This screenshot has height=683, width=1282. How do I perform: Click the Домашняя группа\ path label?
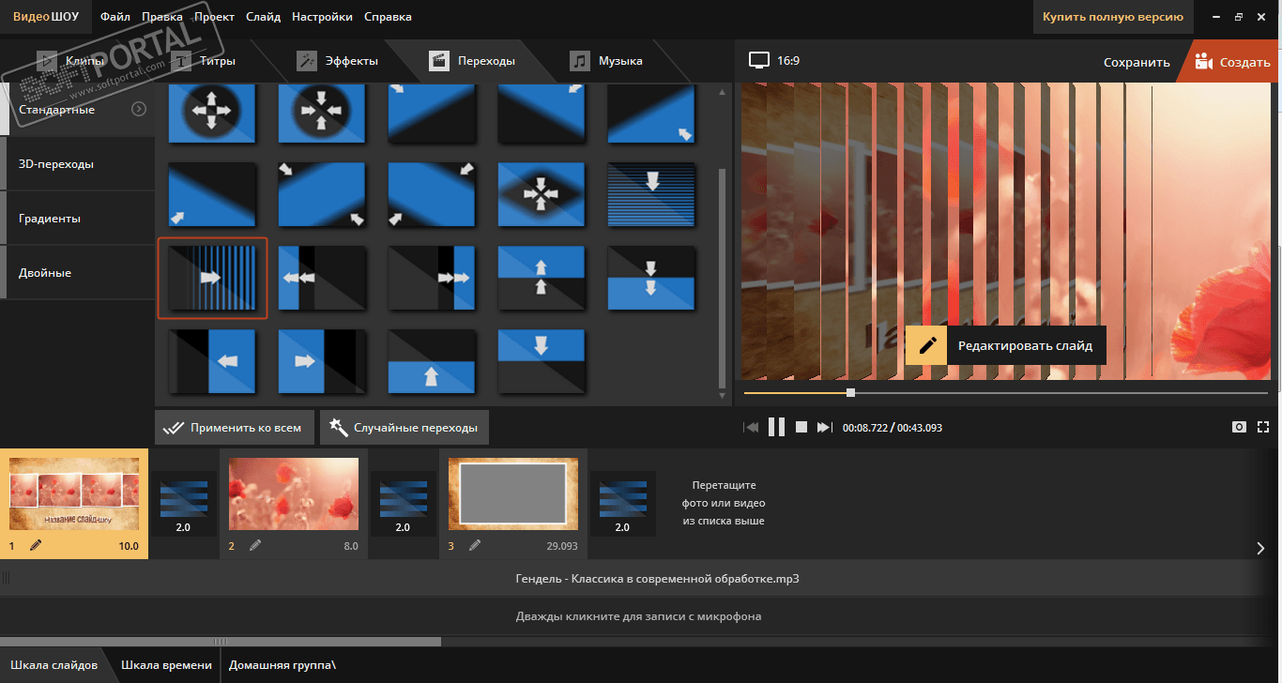click(282, 665)
